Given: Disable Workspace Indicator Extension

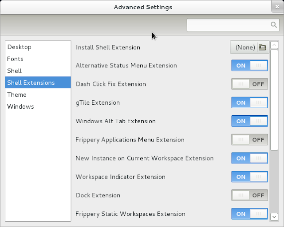Looking at the screenshot, I should [x=249, y=177].
